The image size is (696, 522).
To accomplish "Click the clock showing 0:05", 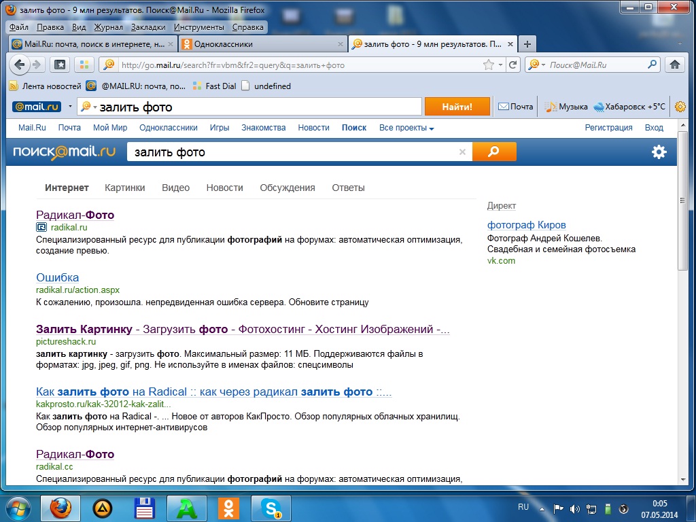I will [659, 504].
